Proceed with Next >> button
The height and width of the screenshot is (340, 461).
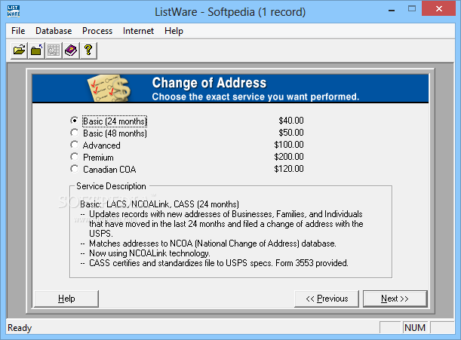(x=395, y=299)
